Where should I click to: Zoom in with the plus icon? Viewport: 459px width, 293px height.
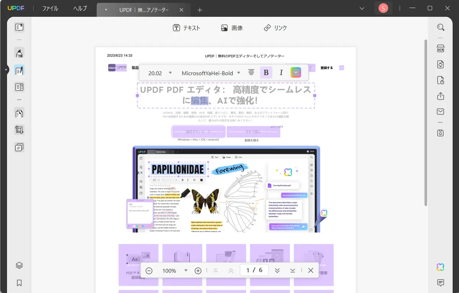click(x=198, y=270)
